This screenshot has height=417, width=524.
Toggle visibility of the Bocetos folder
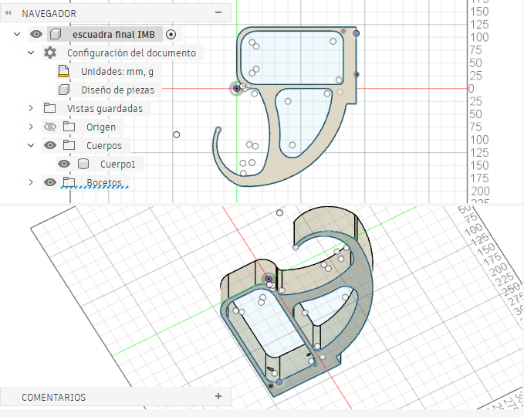pyautogui.click(x=50, y=182)
